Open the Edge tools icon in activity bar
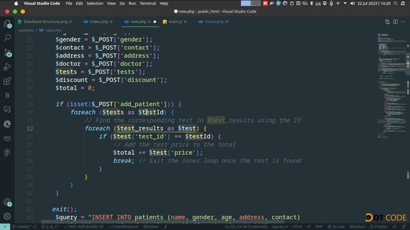Viewport: 410px width, 230px height. (7, 124)
